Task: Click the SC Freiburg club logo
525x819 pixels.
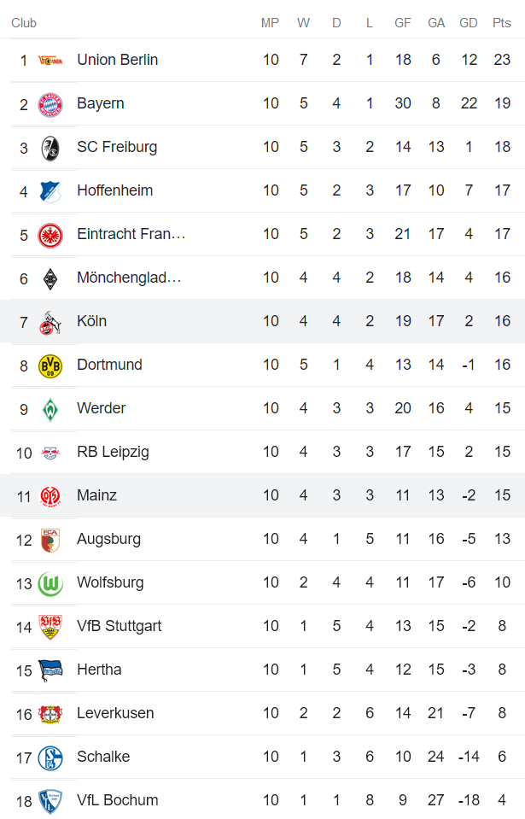Action: [x=50, y=147]
